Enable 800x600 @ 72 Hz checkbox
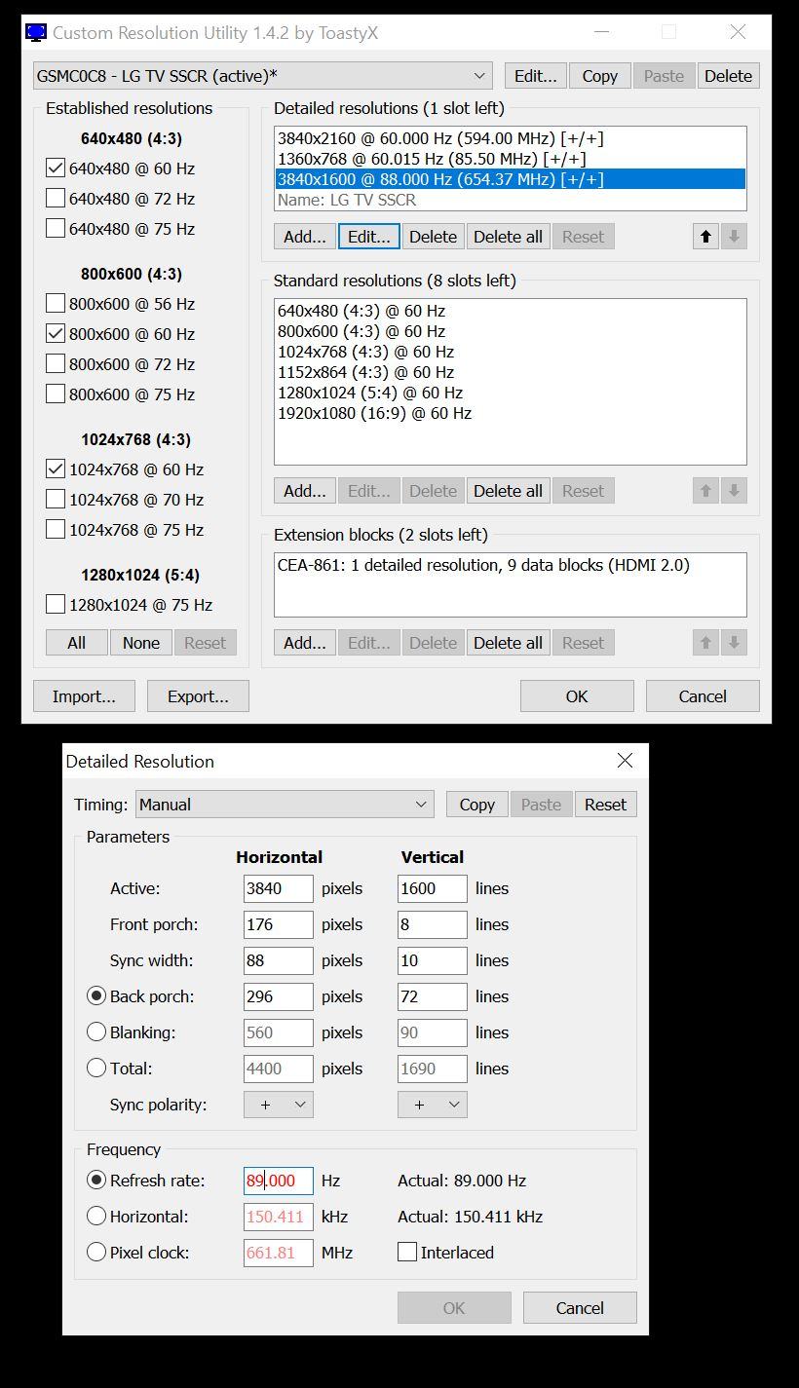 point(56,364)
